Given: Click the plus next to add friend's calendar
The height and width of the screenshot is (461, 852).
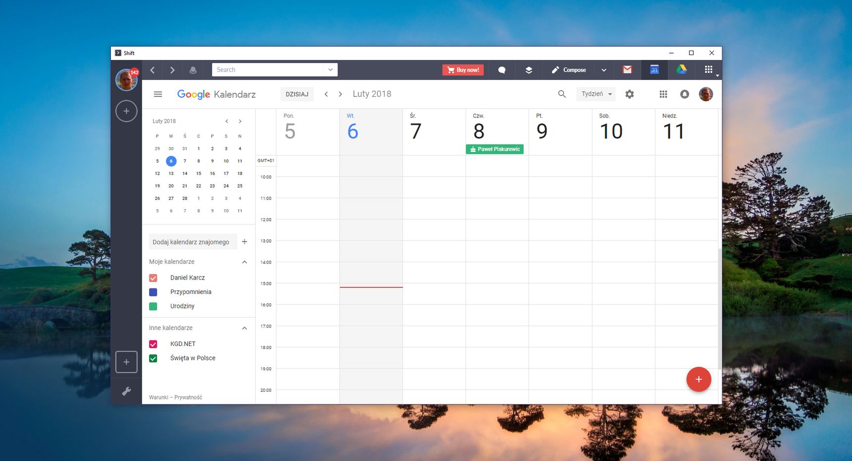Looking at the screenshot, I should (245, 242).
